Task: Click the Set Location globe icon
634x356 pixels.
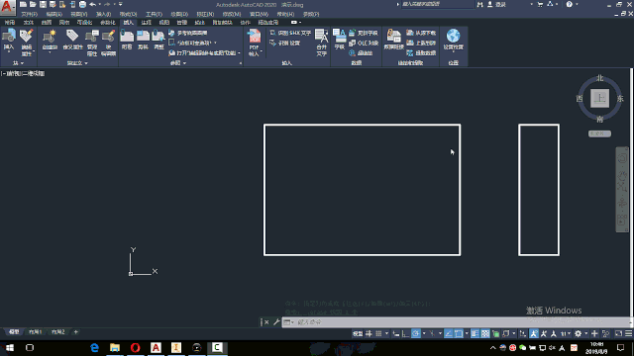Action: 454,40
